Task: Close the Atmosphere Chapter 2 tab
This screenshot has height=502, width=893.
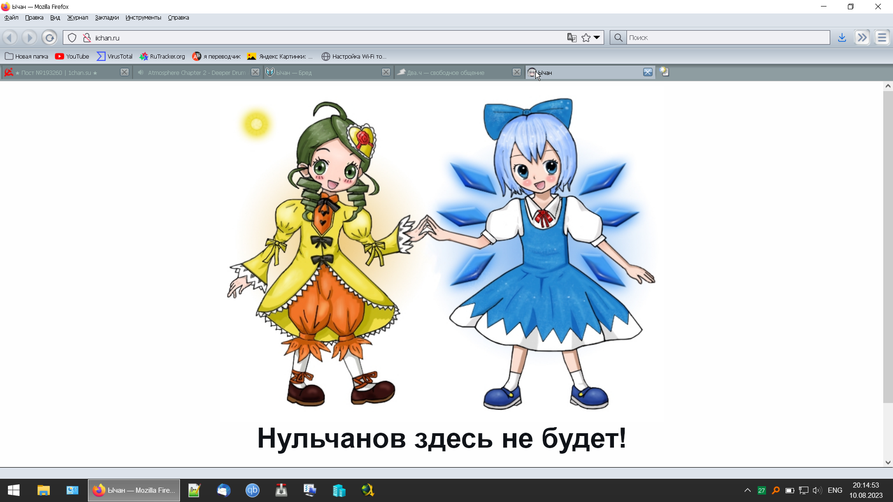Action: pos(255,72)
